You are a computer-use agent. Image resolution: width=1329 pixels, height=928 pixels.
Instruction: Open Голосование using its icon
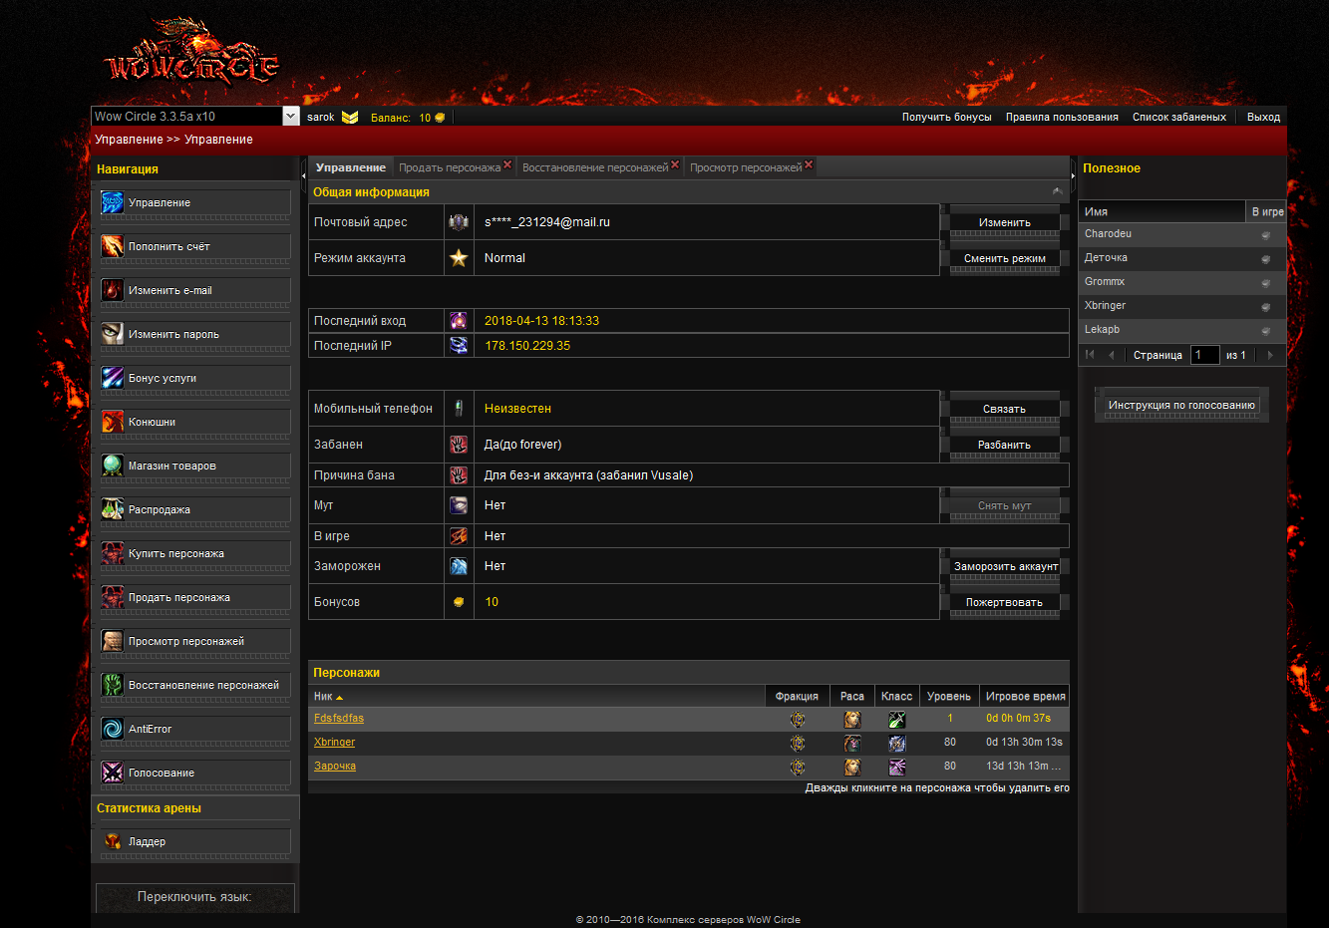point(113,773)
